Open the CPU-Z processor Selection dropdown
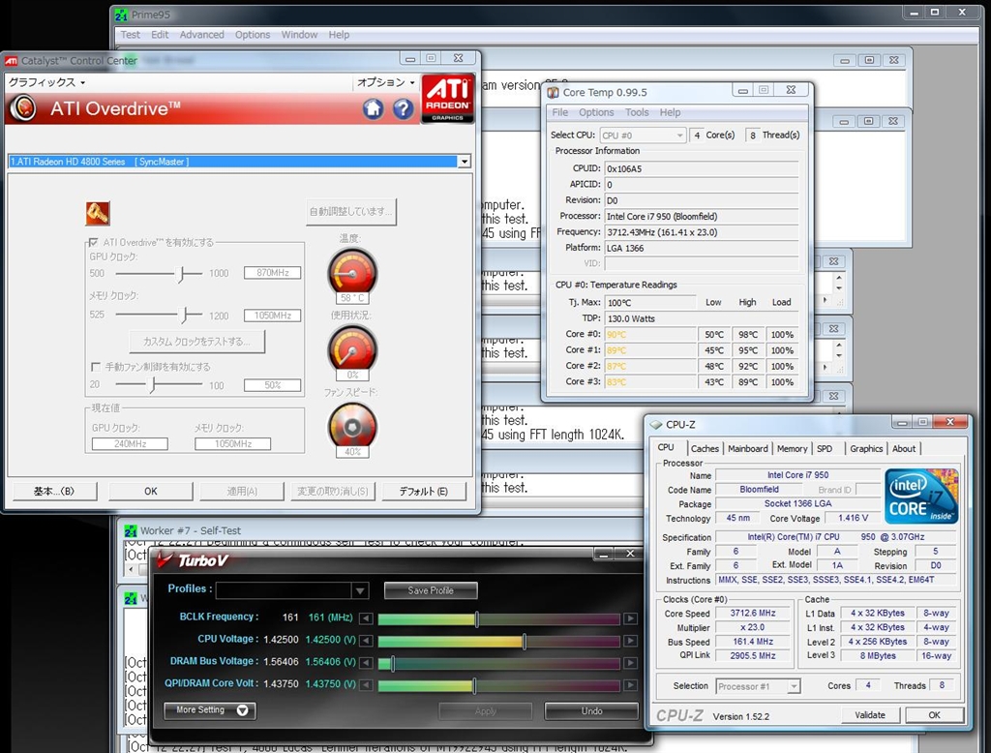Screen dimensions: 991x753 coord(793,686)
